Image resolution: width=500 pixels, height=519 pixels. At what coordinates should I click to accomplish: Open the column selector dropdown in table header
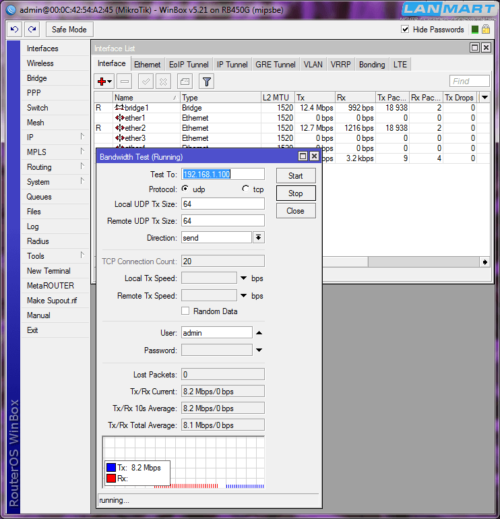(485, 97)
